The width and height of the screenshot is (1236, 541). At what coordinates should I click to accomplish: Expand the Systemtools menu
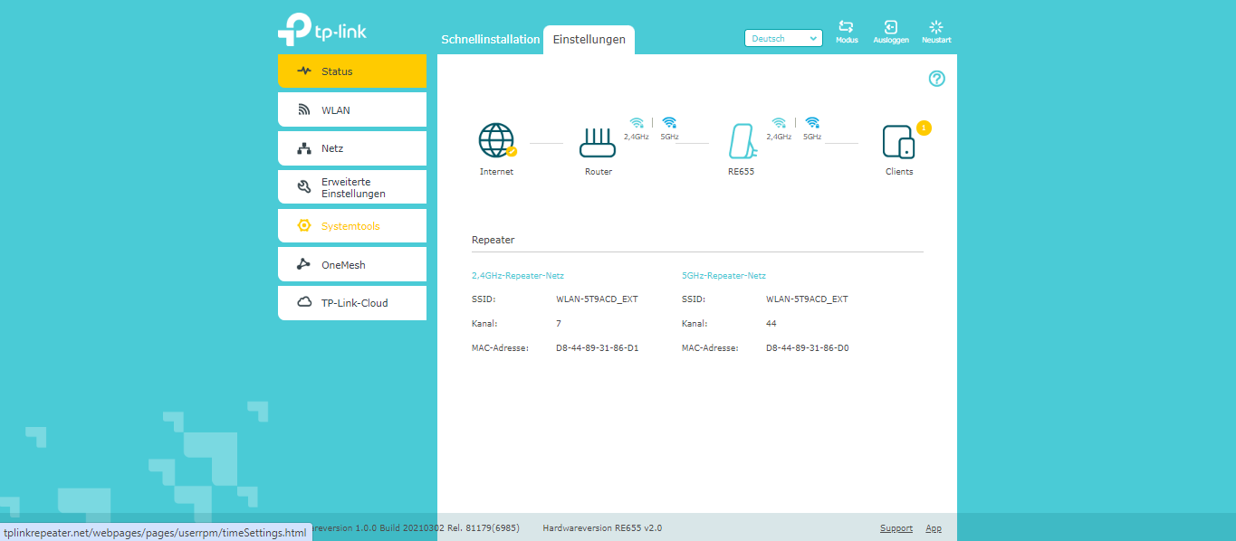coord(352,226)
